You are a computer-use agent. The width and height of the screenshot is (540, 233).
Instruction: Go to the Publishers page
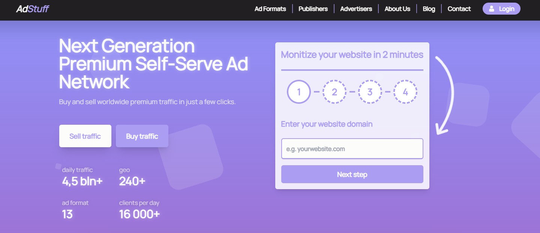(313, 9)
